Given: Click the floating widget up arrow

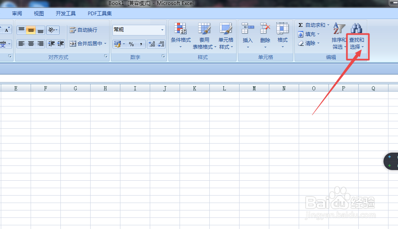Looking at the screenshot, I should [x=390, y=157].
